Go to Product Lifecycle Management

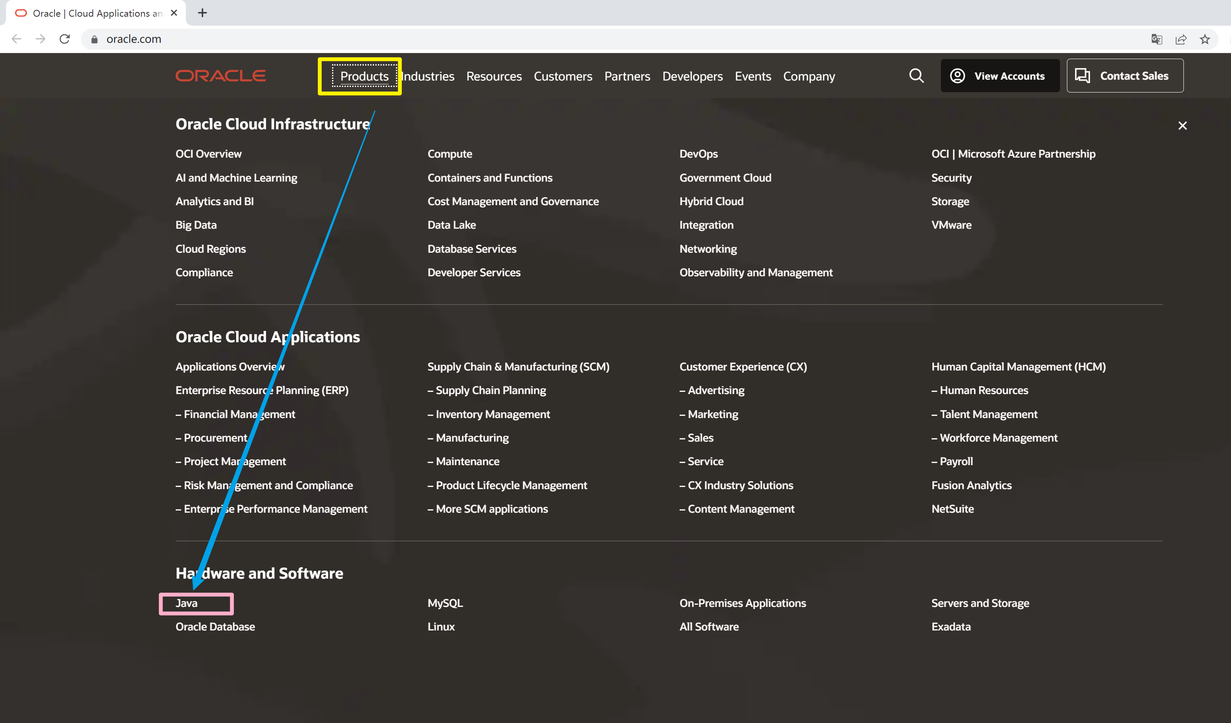click(x=507, y=485)
